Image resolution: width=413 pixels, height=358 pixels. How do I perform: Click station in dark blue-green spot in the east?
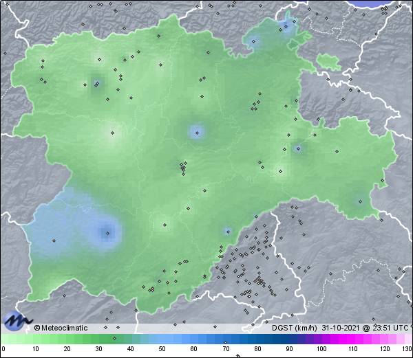[x=298, y=149]
